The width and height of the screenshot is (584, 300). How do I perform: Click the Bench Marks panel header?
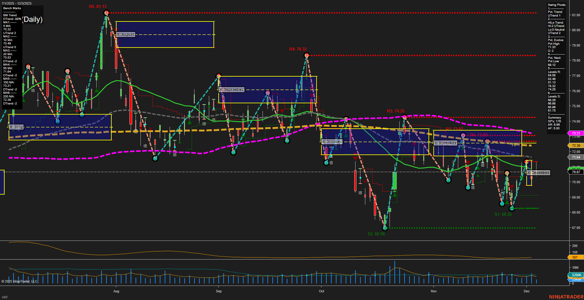coord(12,8)
